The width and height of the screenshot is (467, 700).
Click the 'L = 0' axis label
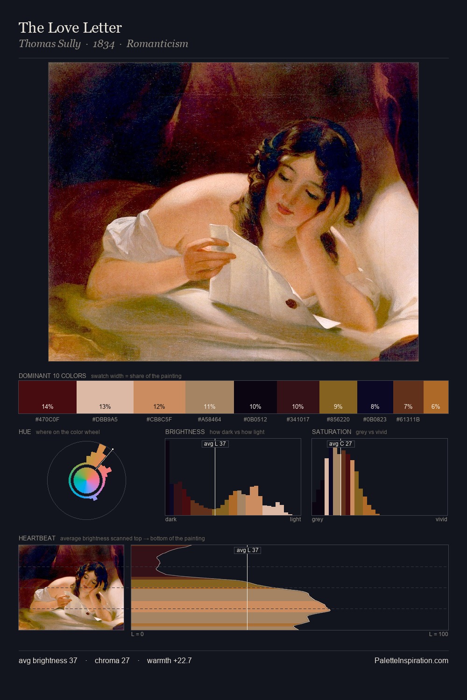point(137,634)
